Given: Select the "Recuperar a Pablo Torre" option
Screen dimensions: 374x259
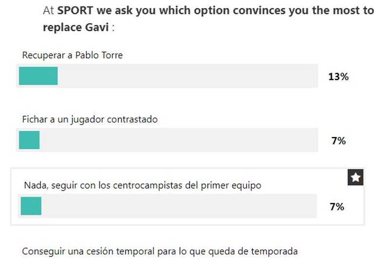Looking at the screenshot, I should [73, 55].
